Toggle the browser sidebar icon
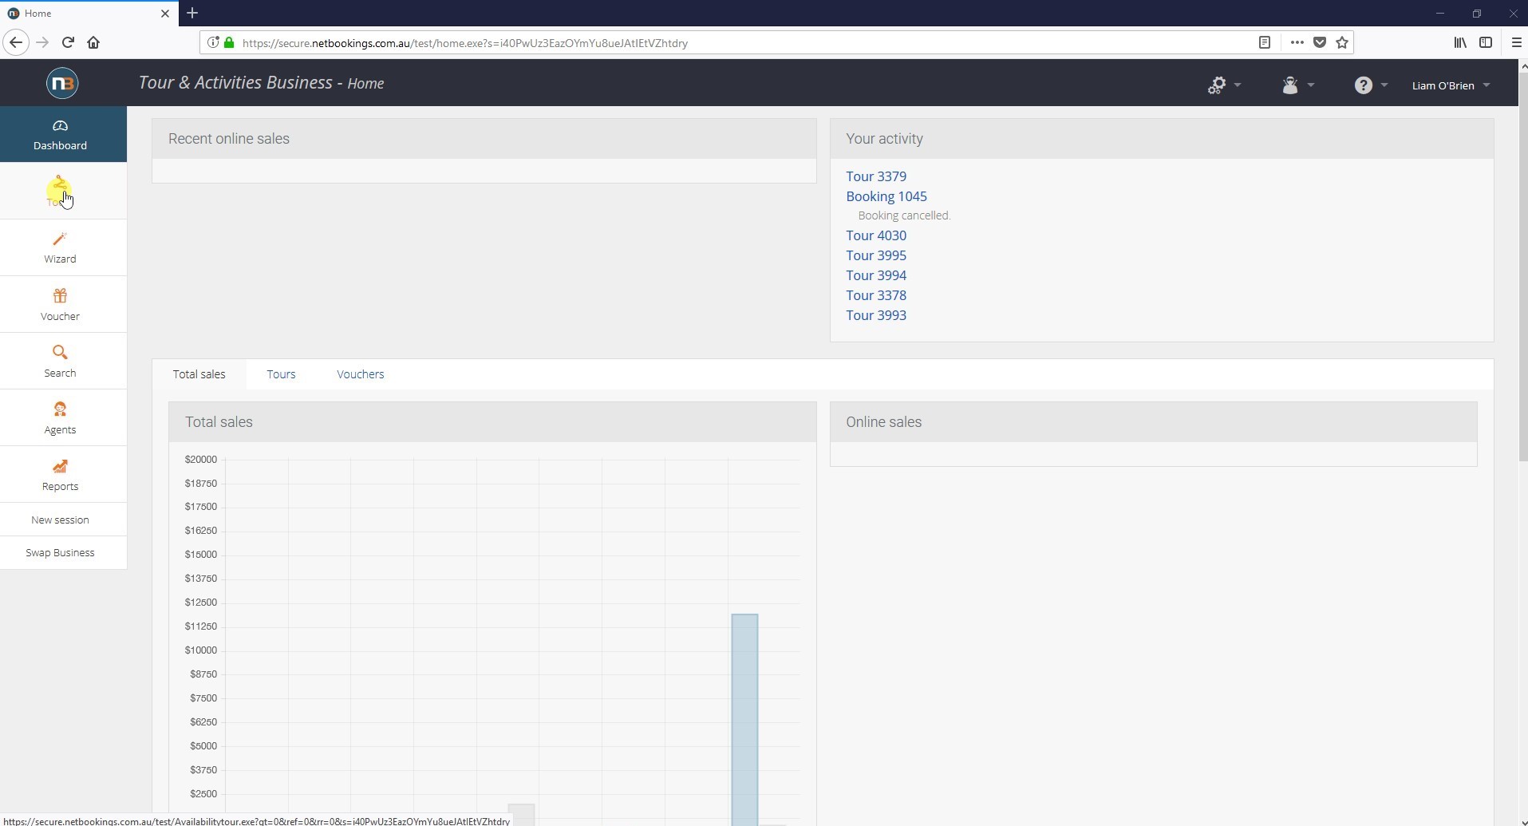The width and height of the screenshot is (1528, 826). pos(1486,42)
